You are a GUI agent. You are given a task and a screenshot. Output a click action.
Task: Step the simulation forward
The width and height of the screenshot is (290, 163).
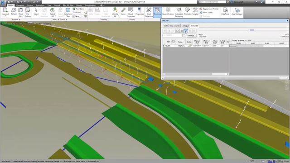coord(190,31)
